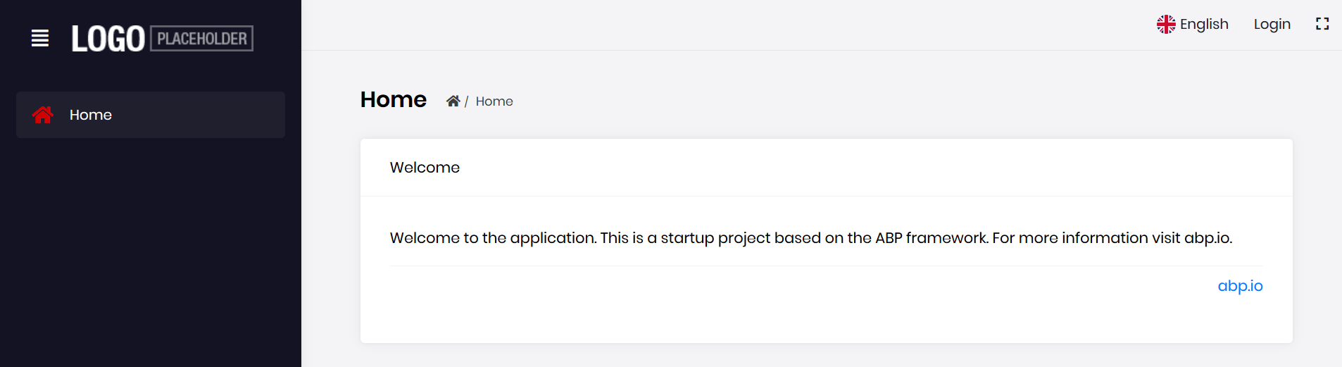Enter fullscreen mode using the corner icon
This screenshot has width=1342, height=367.
(1322, 24)
